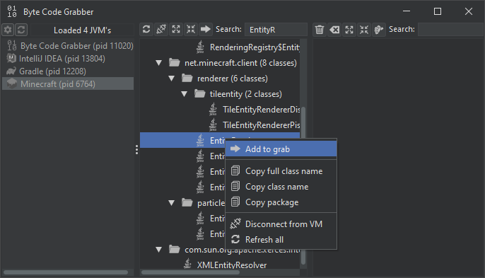Collapse all in the grab panel toolbar
The image size is (485, 278).
(364, 30)
